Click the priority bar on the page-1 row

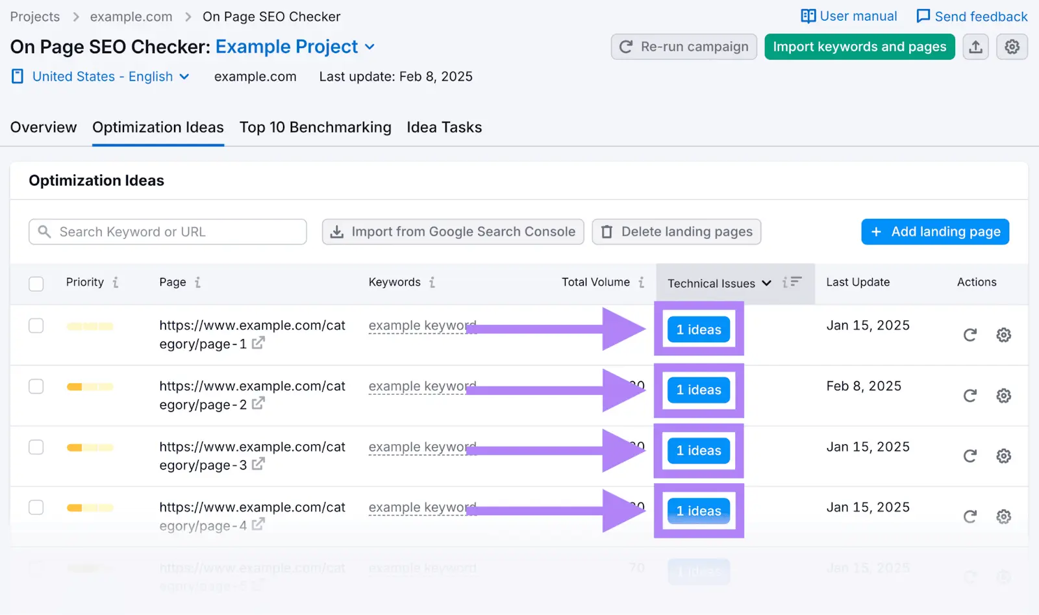coord(90,325)
